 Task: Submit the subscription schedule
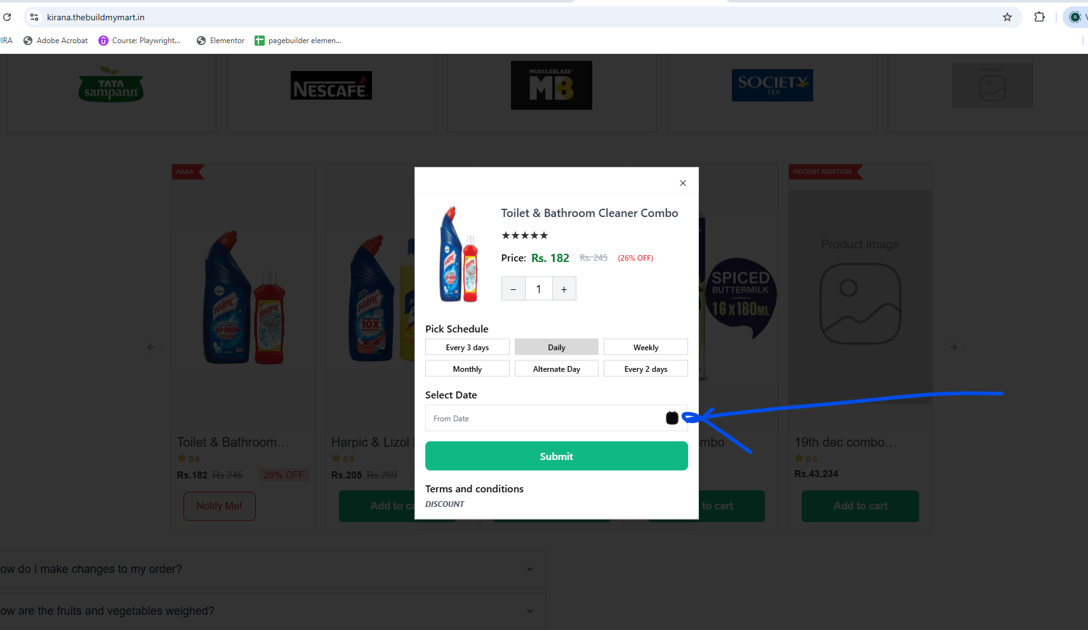557,456
